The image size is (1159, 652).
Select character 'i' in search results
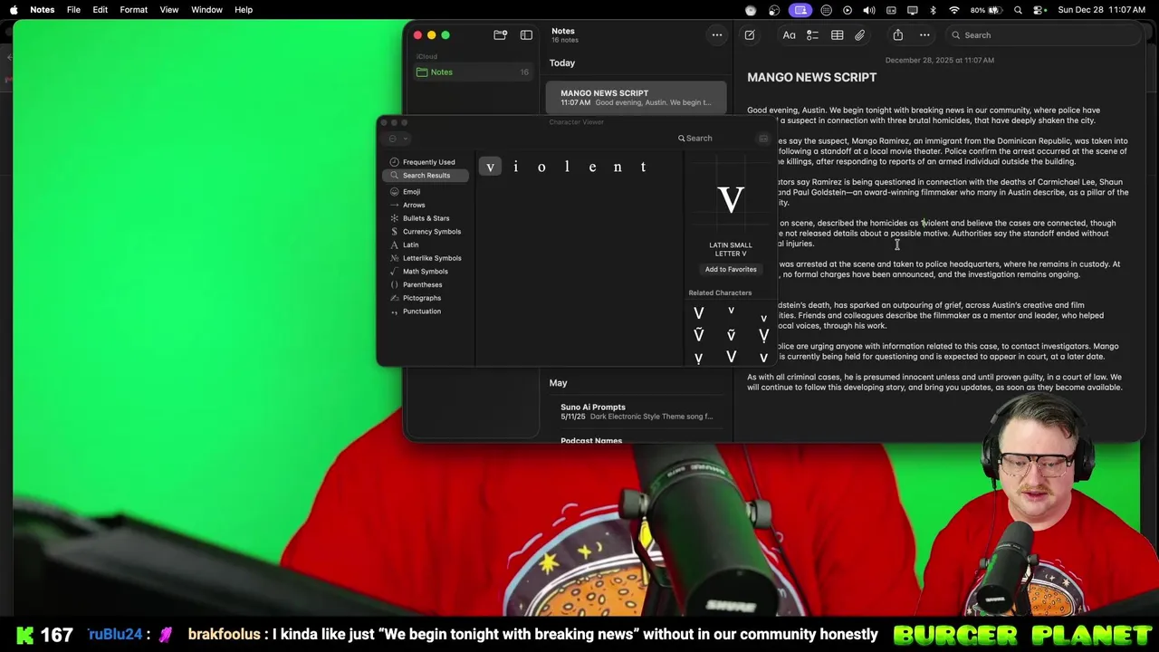[x=515, y=167]
